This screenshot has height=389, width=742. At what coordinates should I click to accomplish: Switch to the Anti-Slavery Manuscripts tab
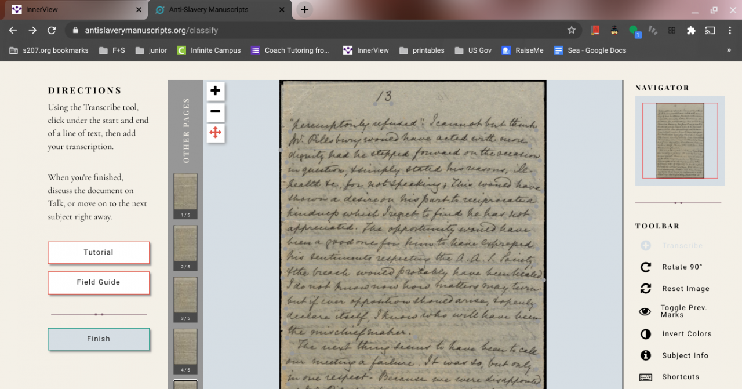coord(219,10)
